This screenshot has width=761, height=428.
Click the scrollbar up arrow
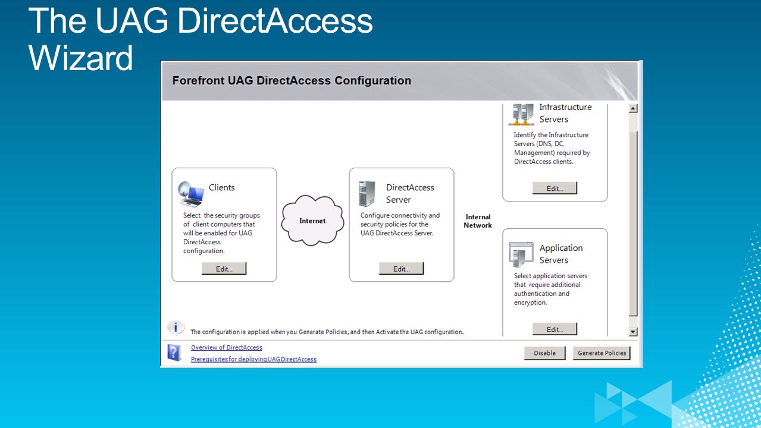point(633,108)
